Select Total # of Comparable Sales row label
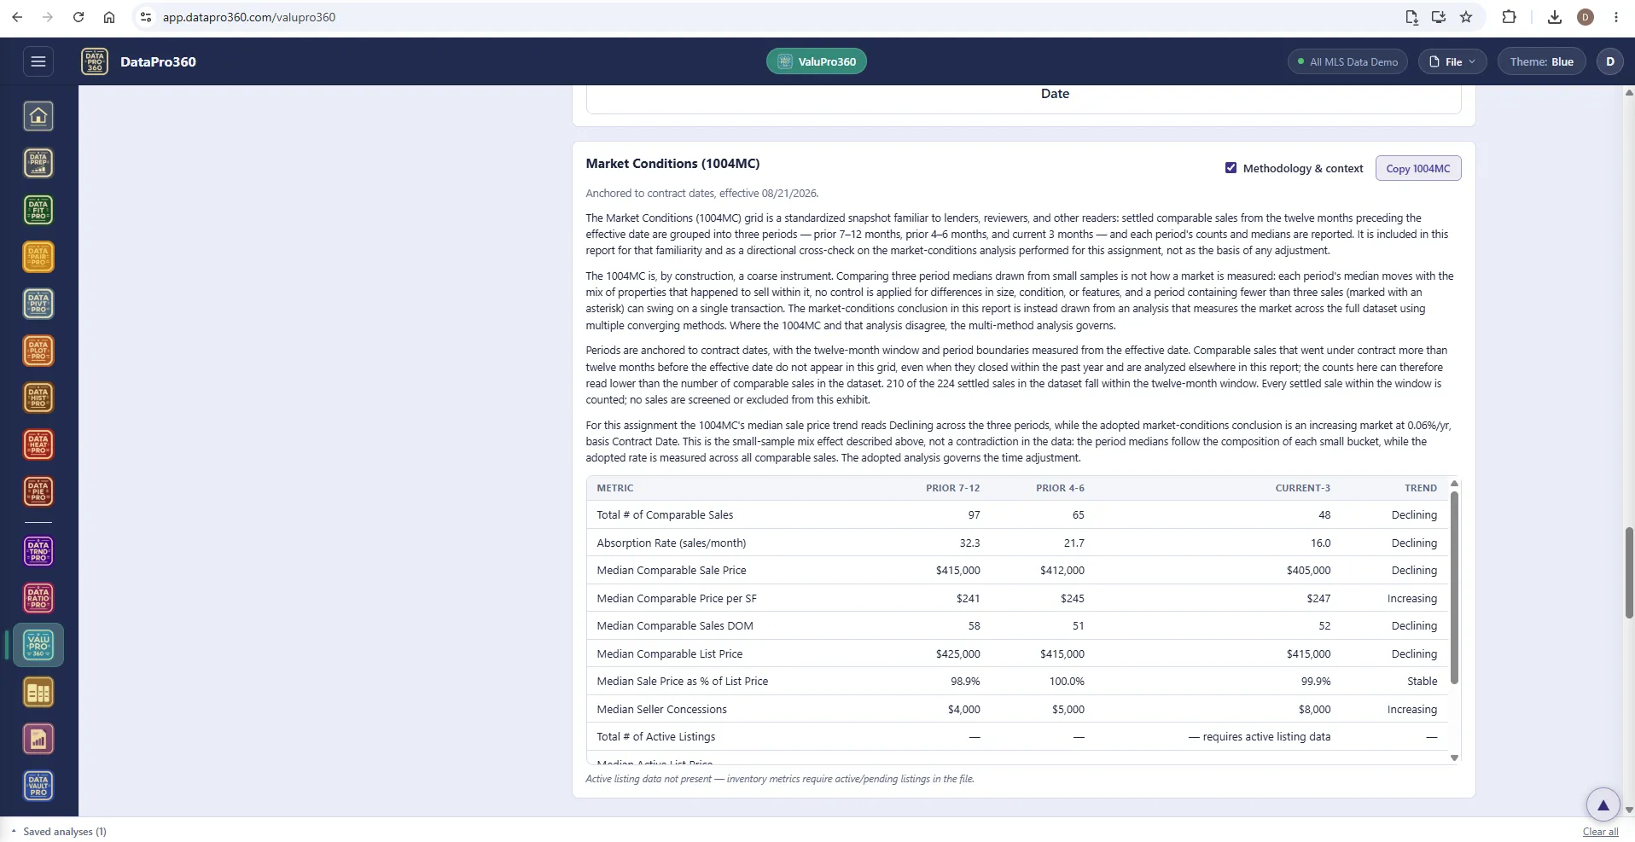Viewport: 1635px width, 842px height. pos(665,514)
